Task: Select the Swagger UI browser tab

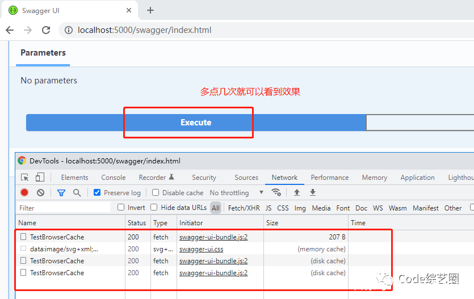Action: click(70, 10)
